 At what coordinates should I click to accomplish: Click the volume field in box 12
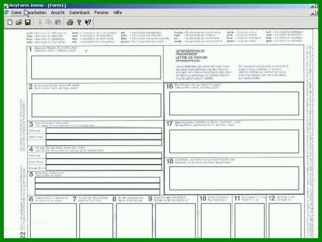pos(285,221)
